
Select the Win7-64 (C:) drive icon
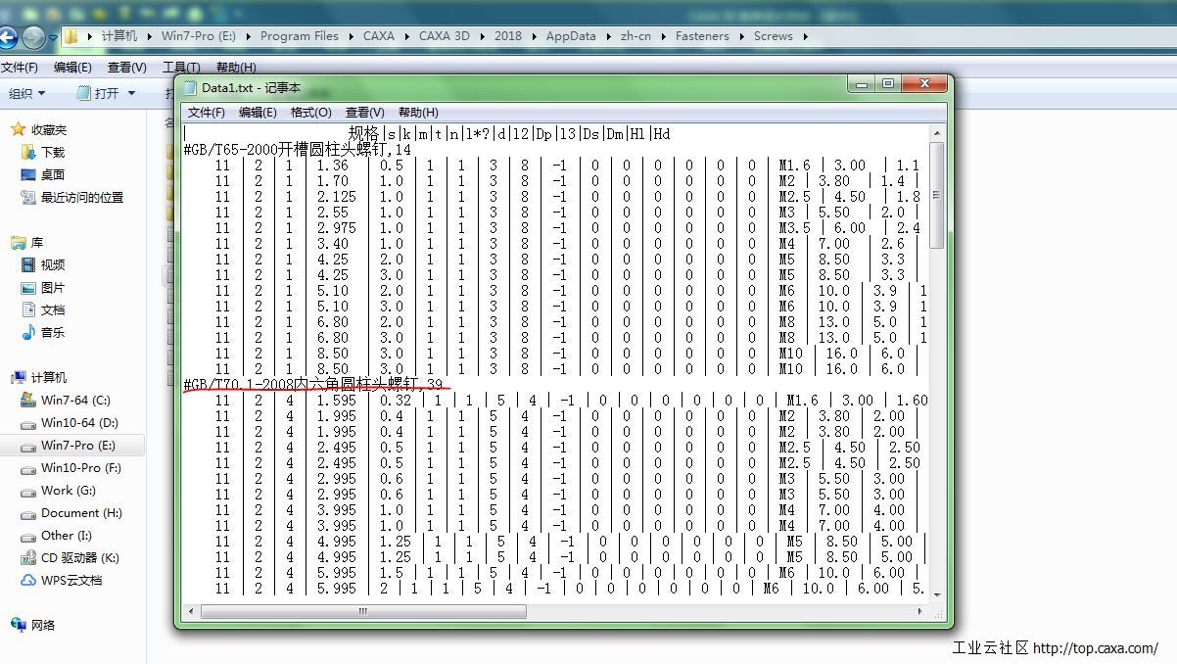point(28,400)
